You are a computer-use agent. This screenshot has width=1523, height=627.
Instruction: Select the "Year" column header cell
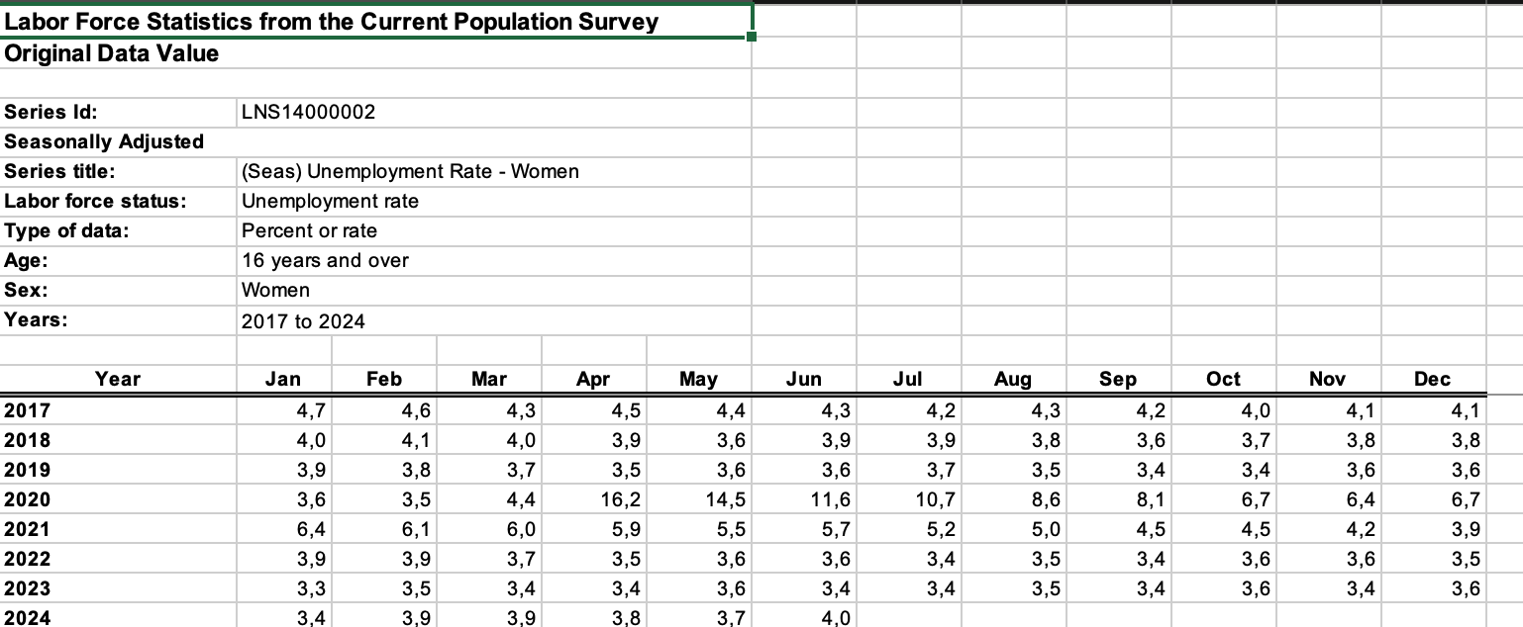[x=118, y=379]
